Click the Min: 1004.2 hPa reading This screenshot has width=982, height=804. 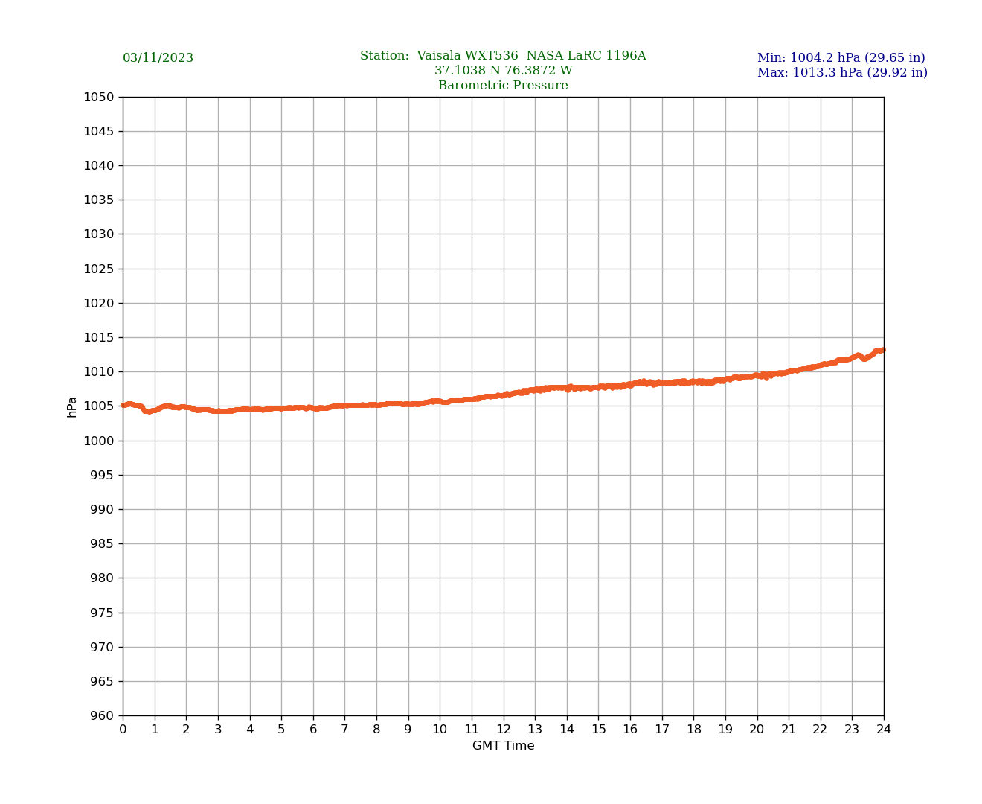841,58
